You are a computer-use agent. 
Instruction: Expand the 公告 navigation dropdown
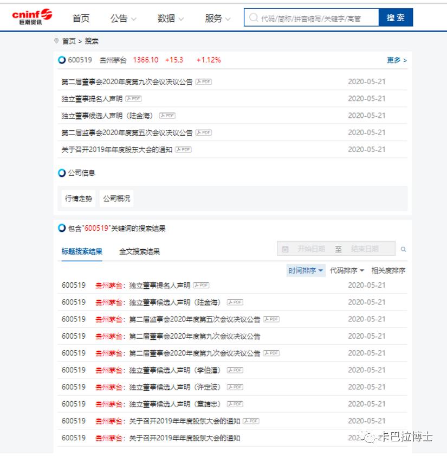click(119, 17)
